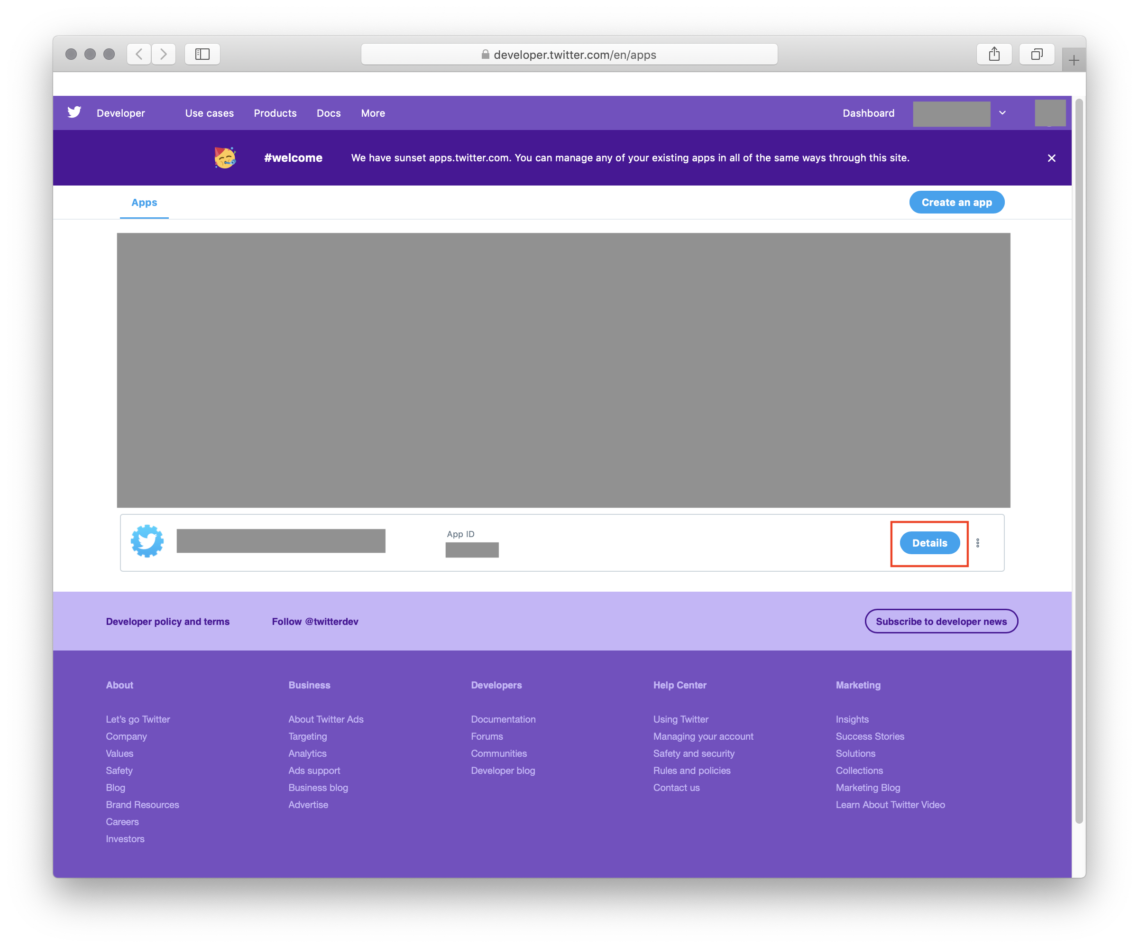Click the app gear bird icon

pos(147,541)
